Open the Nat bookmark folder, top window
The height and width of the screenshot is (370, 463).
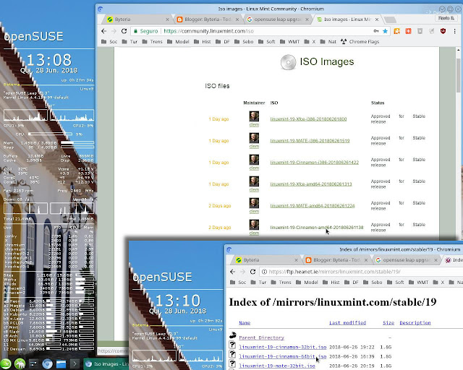point(328,42)
